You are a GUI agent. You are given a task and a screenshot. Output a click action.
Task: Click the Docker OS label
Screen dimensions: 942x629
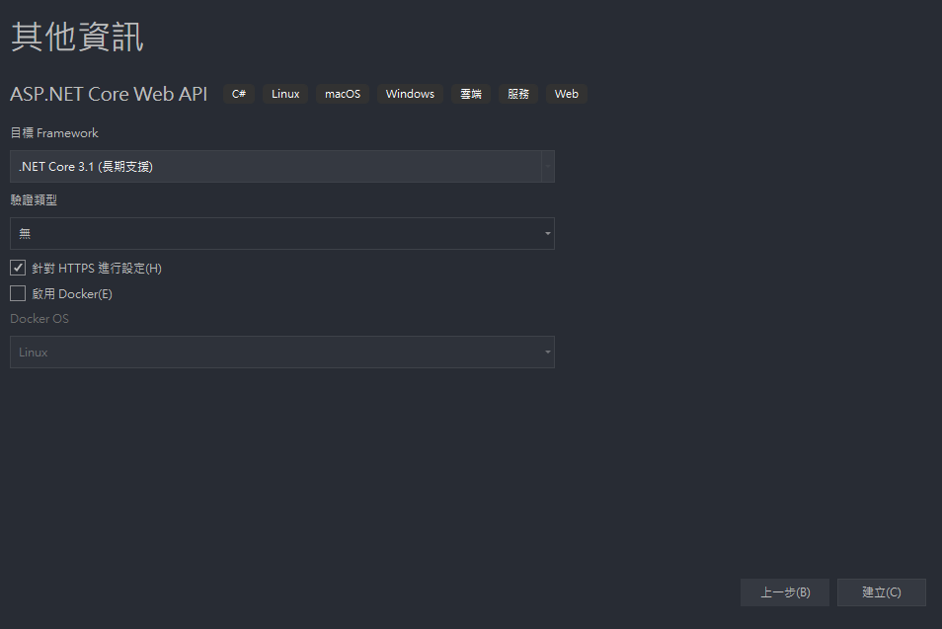(39, 319)
